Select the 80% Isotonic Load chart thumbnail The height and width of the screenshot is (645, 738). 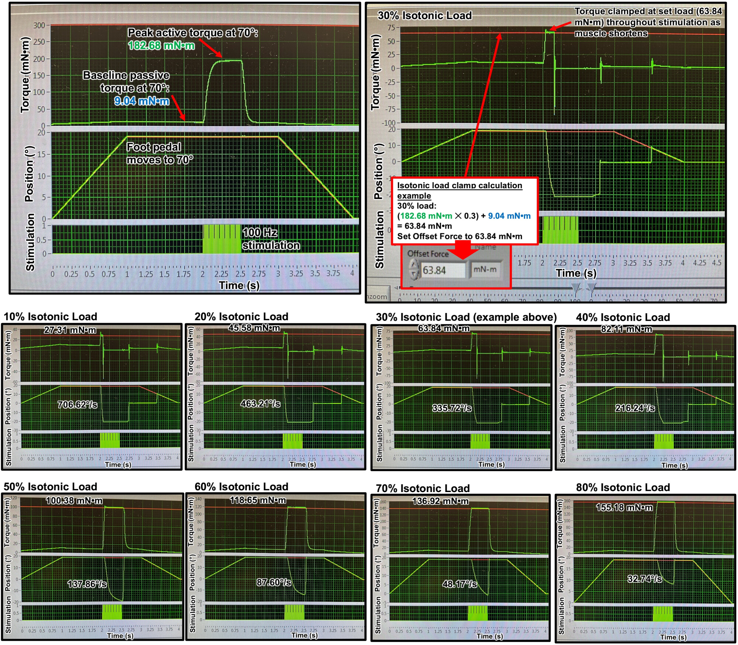[645, 568]
